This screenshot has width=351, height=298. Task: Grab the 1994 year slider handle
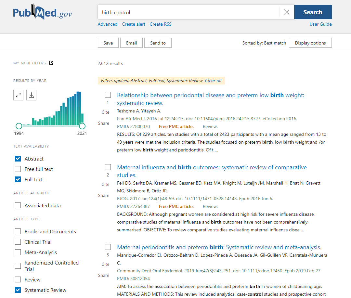19,126
